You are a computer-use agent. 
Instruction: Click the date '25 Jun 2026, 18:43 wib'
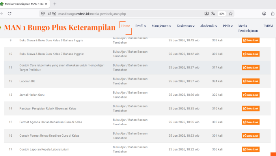pos(184,40)
